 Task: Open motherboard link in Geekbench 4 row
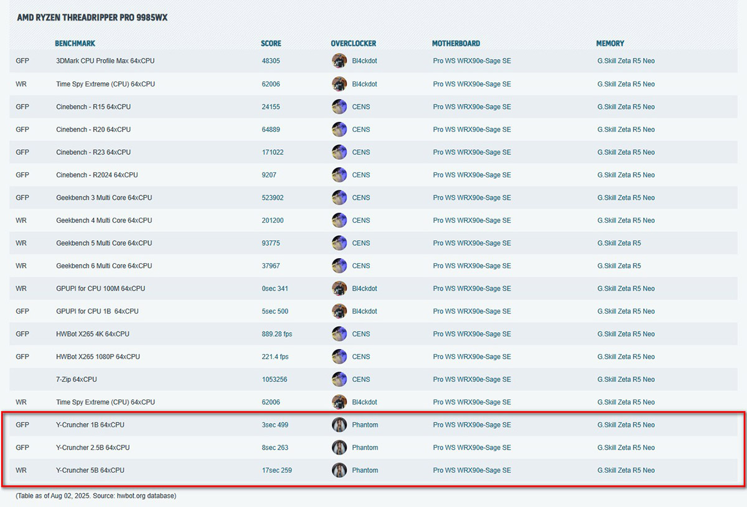[472, 220]
